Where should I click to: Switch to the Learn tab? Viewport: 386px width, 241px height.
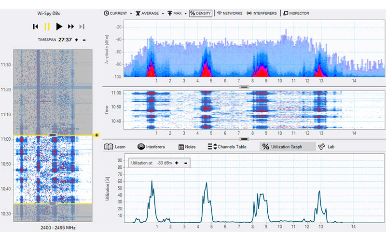pyautogui.click(x=115, y=147)
